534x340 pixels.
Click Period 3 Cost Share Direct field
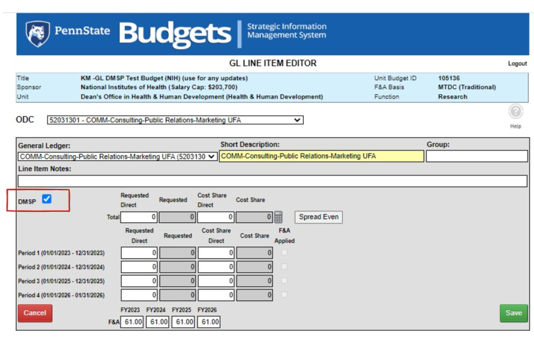pos(216,281)
